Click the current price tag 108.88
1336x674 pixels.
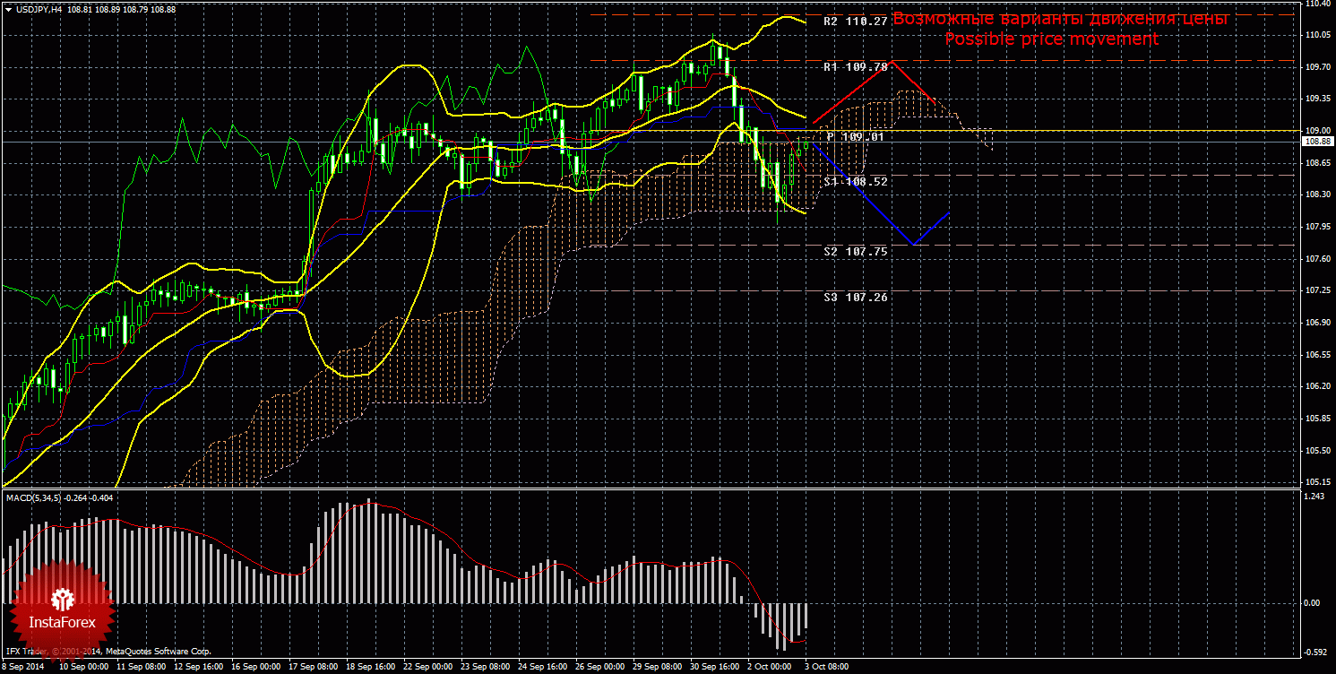[x=1316, y=142]
